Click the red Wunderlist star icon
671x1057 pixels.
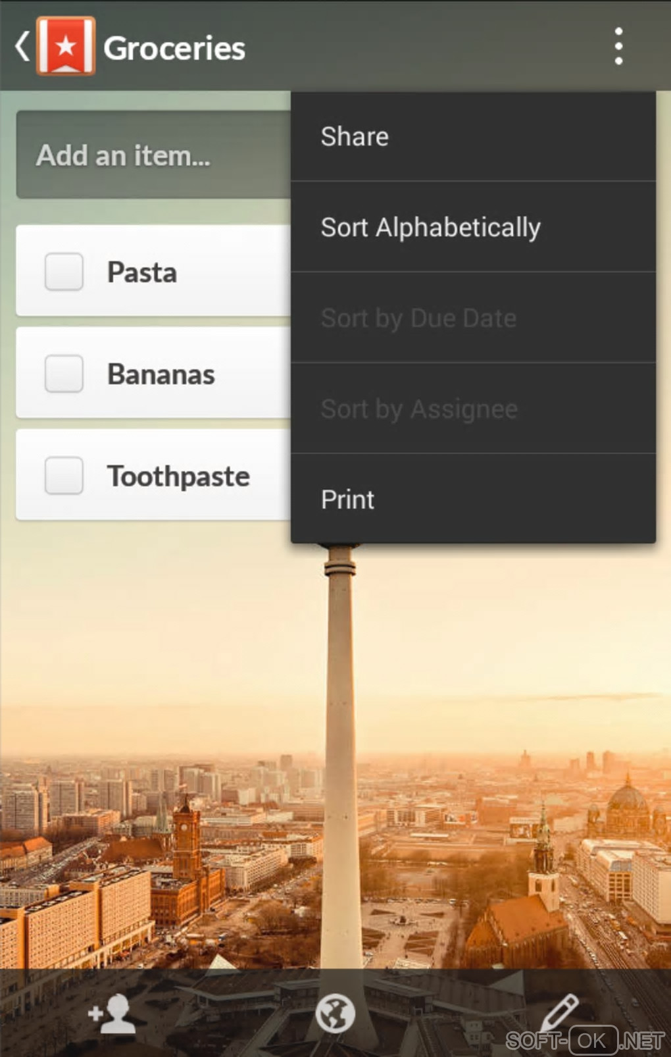point(66,47)
